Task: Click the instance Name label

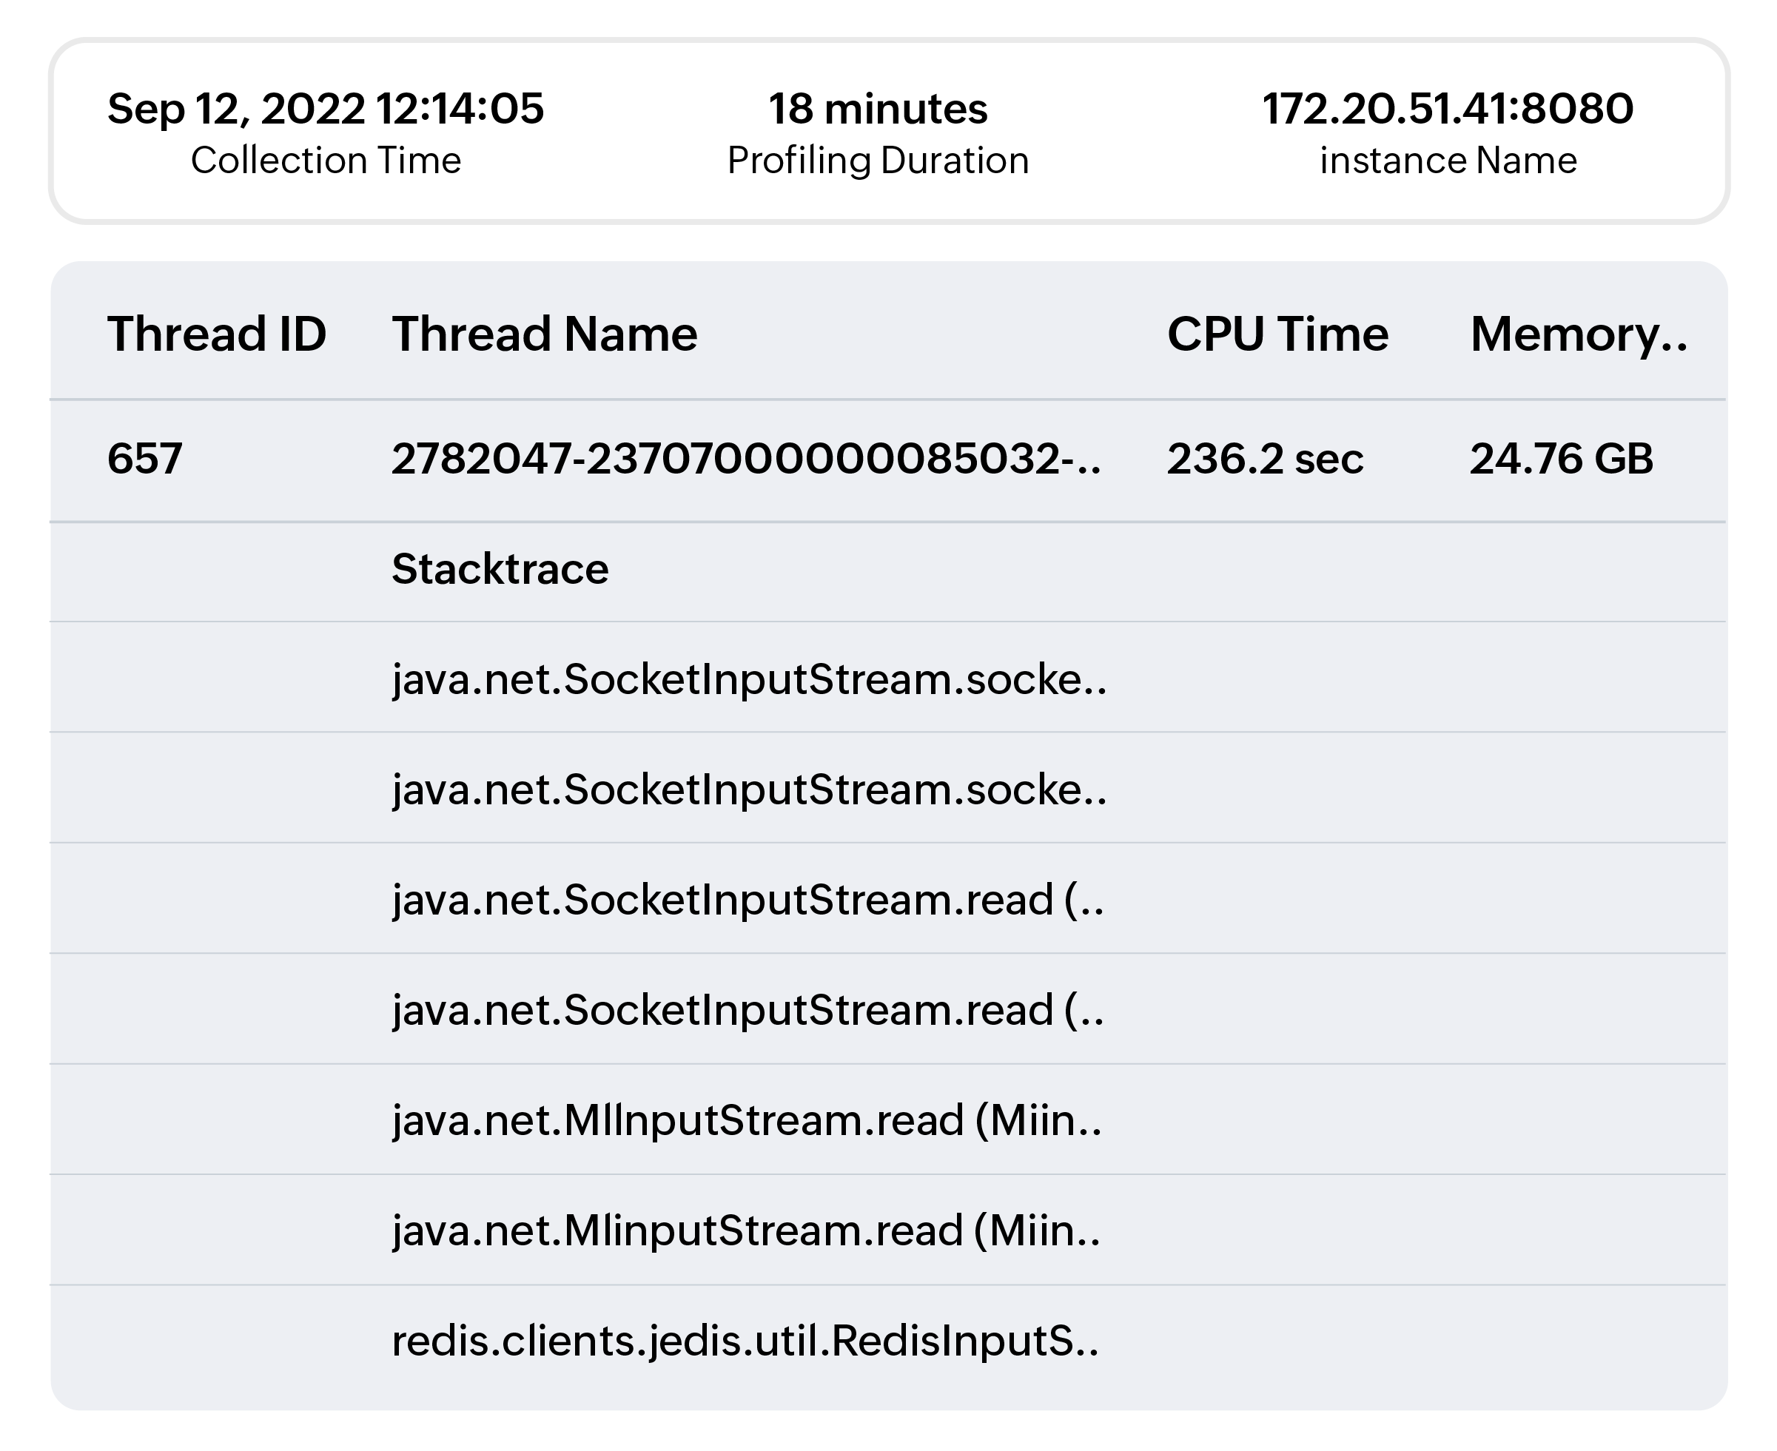Action: click(1448, 161)
